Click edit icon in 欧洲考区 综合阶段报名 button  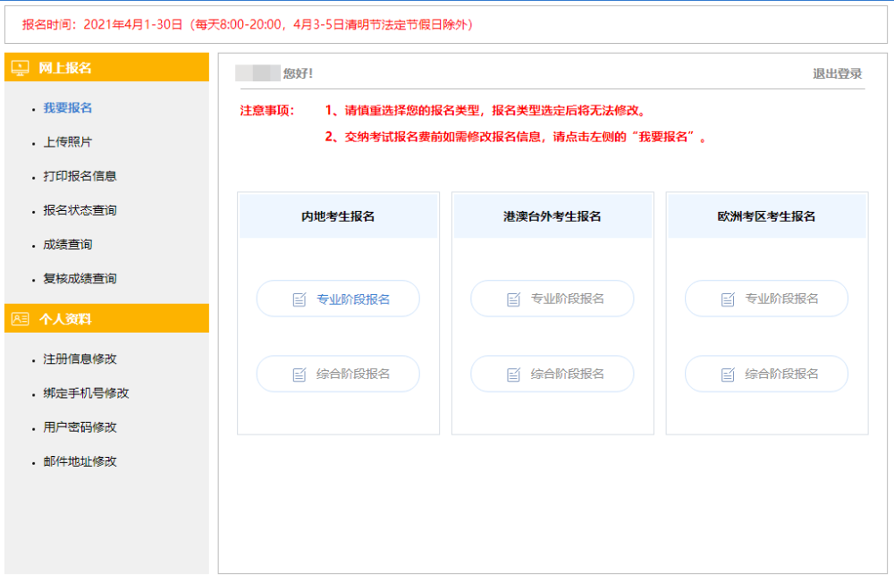(728, 375)
